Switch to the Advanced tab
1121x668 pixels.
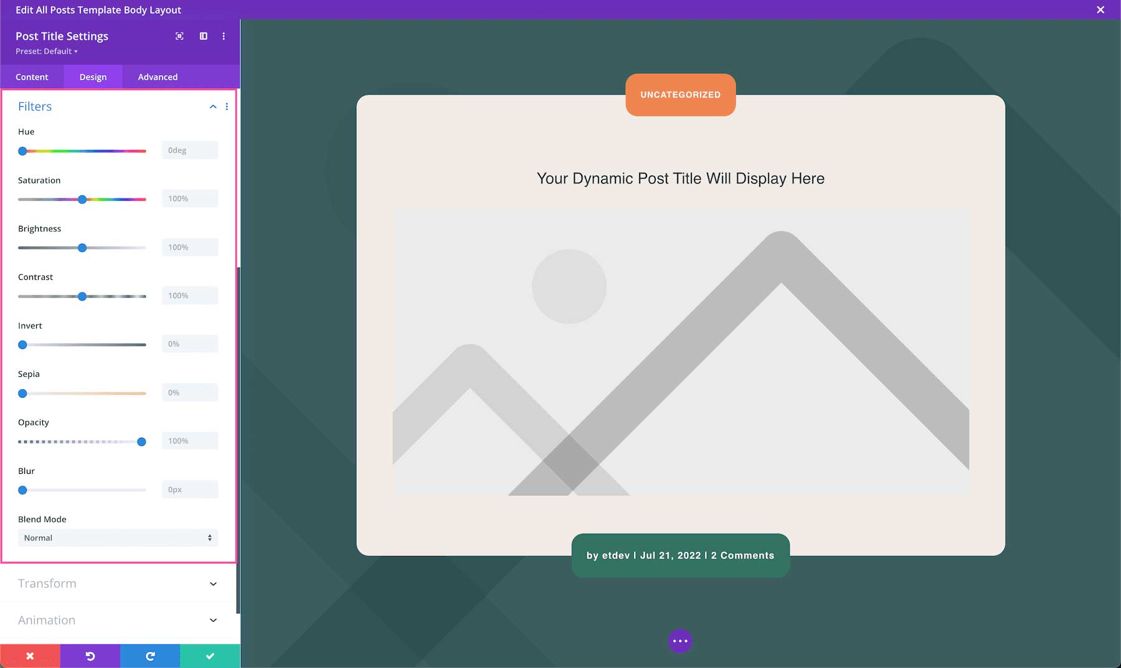pos(157,77)
